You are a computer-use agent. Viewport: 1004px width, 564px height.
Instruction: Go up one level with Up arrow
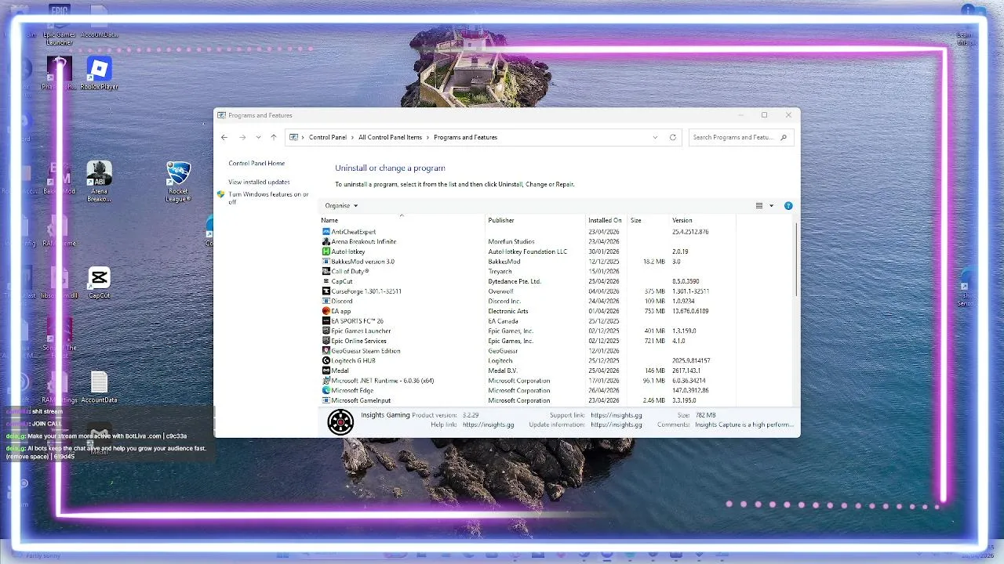274,137
